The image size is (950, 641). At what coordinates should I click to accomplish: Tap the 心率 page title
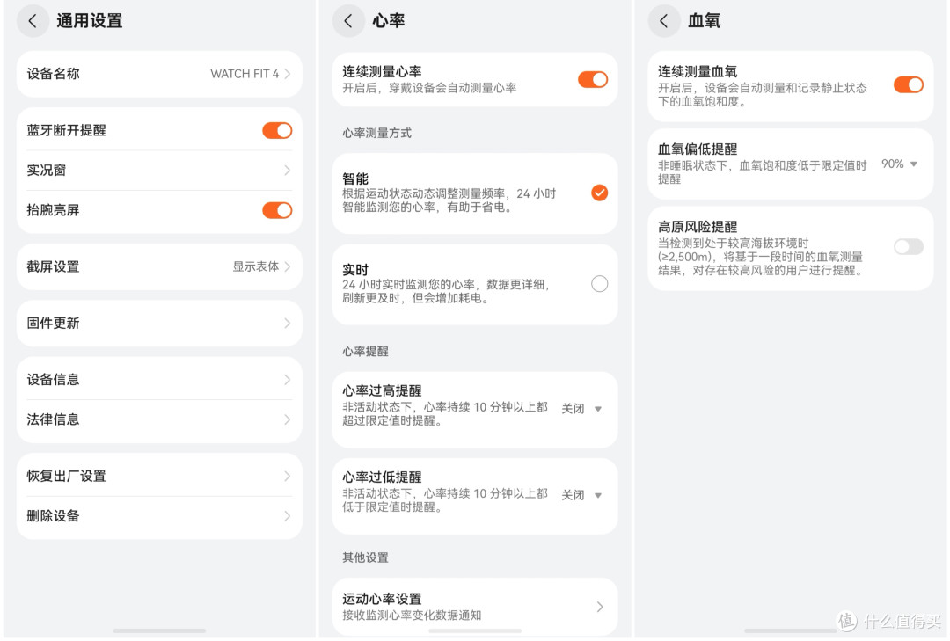click(x=389, y=21)
